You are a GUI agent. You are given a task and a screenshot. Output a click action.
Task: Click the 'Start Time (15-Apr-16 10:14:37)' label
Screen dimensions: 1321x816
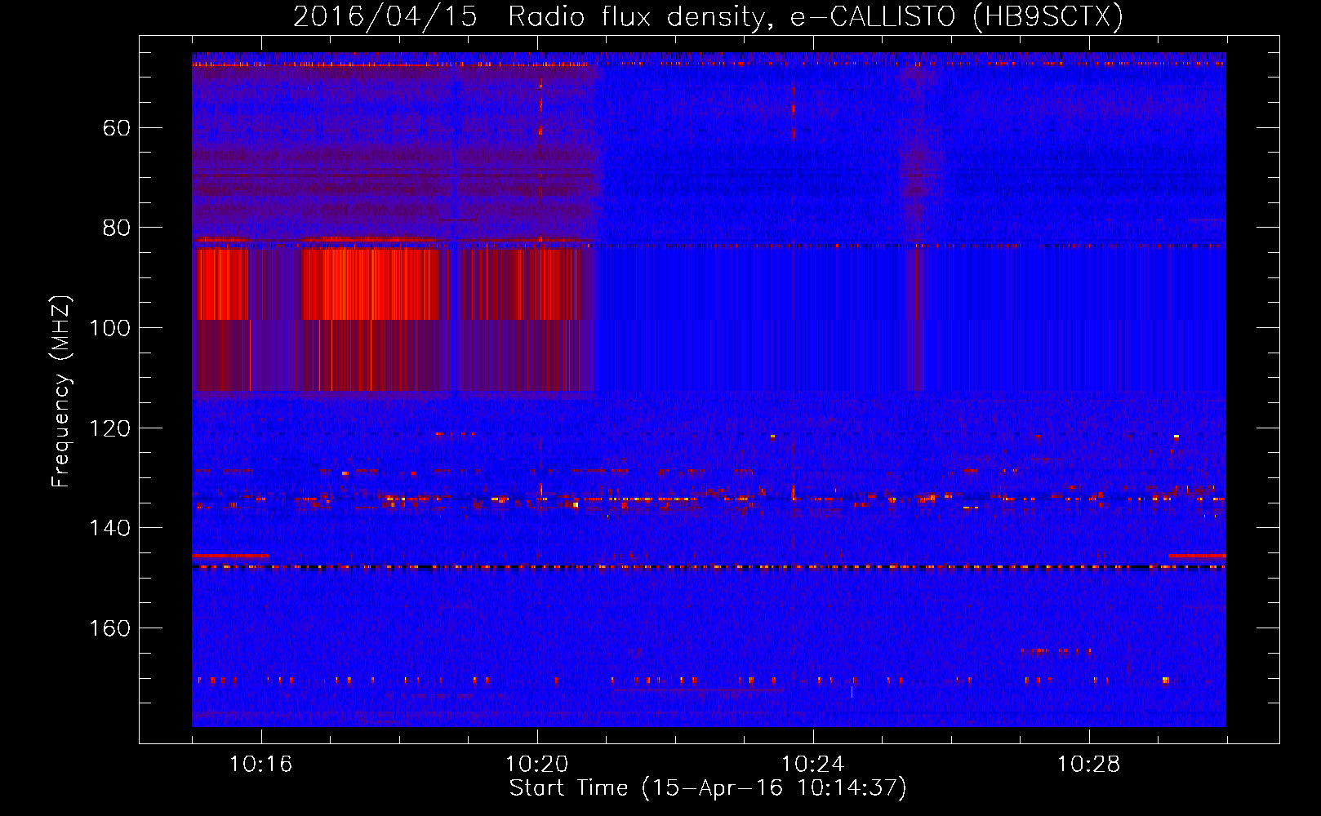tap(708, 788)
